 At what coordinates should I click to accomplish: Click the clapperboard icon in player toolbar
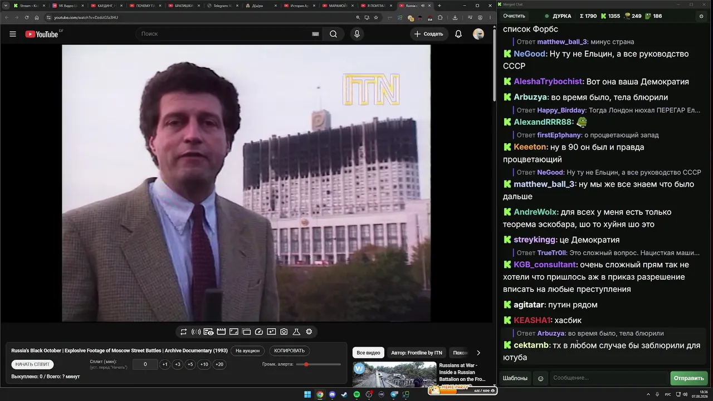coord(221,332)
